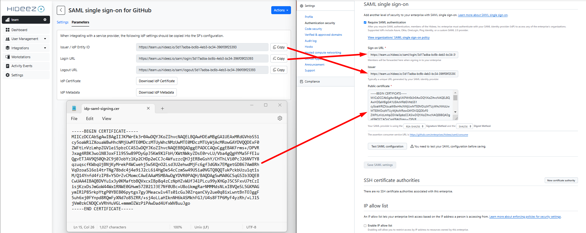586x233 pixels.
Task: Click Download IdP Certificate button
Action: [x=156, y=81]
